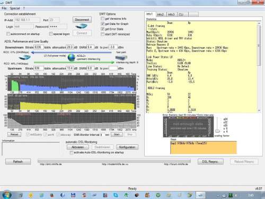Screen dimensions: 265x199
Task: Open Skype from the taskbar
Action: click(x=116, y=195)
